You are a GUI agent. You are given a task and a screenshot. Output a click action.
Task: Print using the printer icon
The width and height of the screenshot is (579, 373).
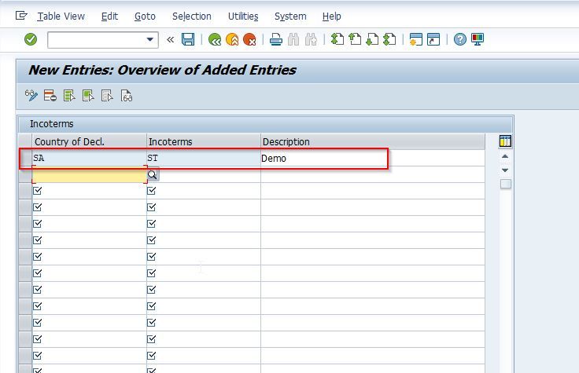(276, 39)
